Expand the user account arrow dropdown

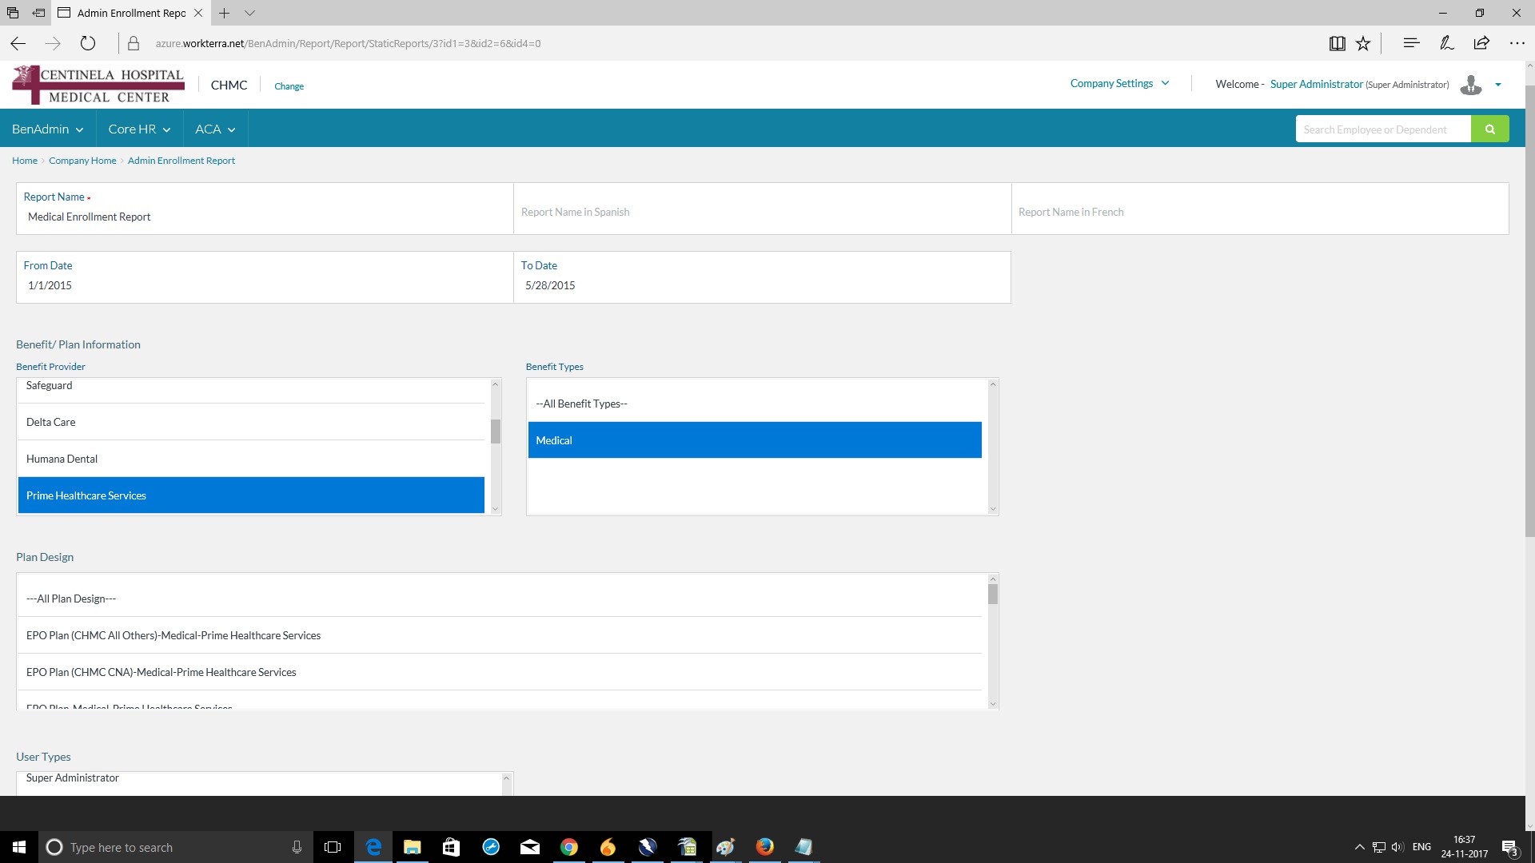click(1498, 85)
